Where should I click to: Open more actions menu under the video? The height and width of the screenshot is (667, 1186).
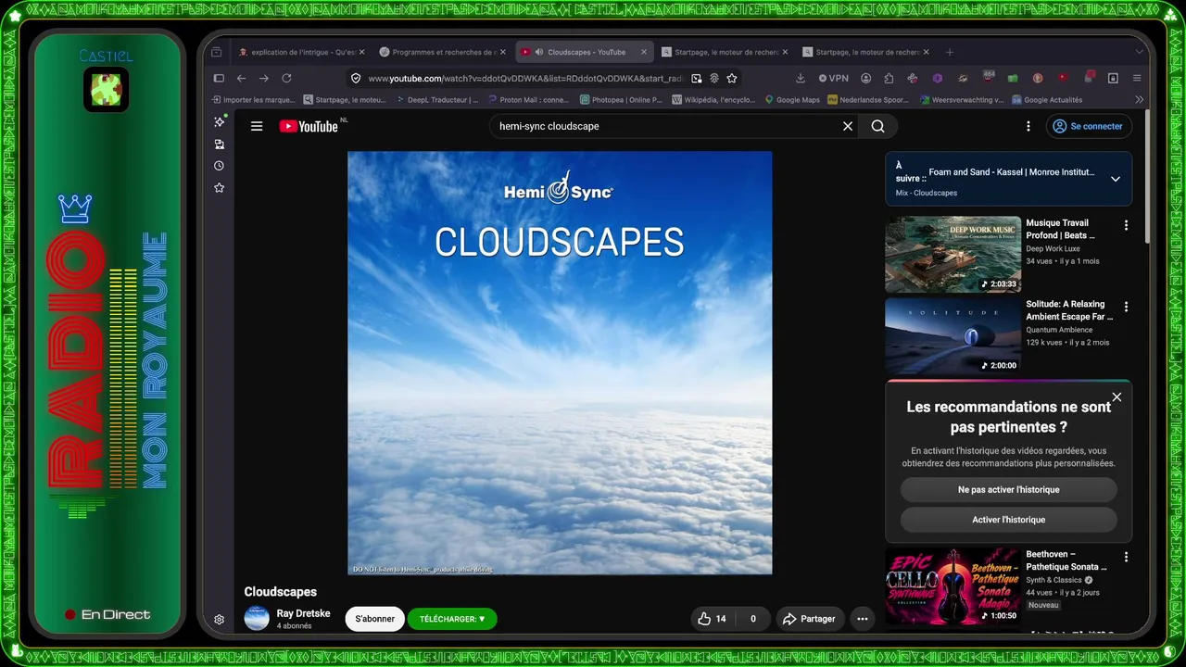click(862, 619)
